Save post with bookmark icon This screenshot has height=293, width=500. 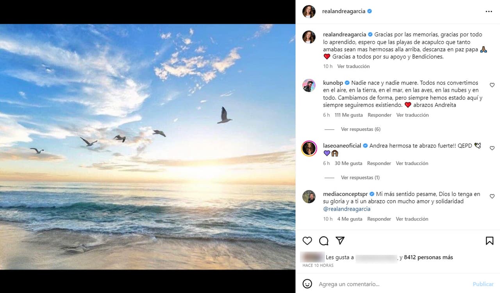tap(489, 241)
